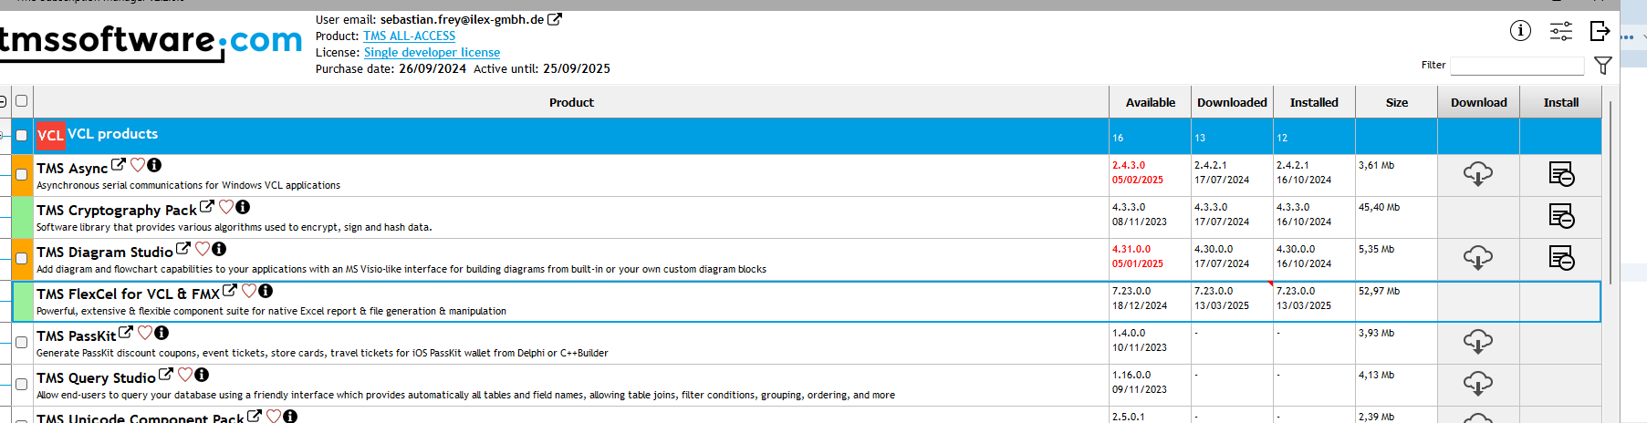Favorite TMS Diagram Studio heart icon
The height and width of the screenshot is (423, 1647).
pyautogui.click(x=203, y=249)
